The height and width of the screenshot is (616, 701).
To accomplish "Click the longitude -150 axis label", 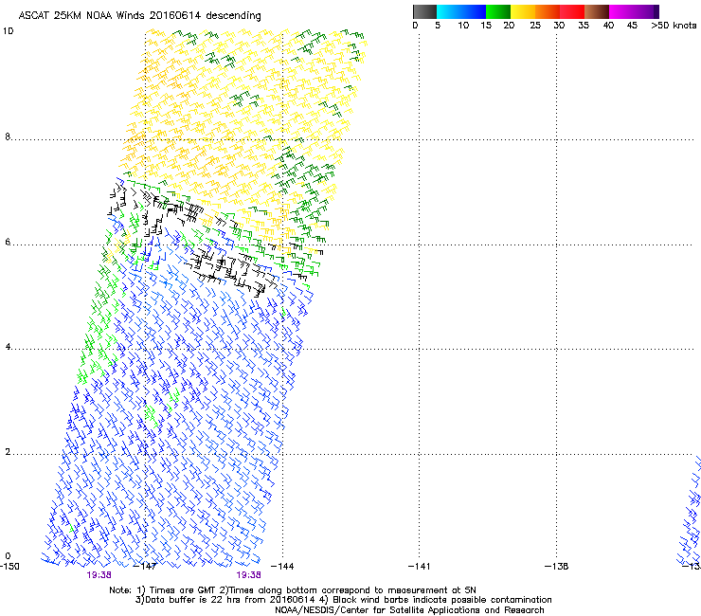I will (9, 567).
